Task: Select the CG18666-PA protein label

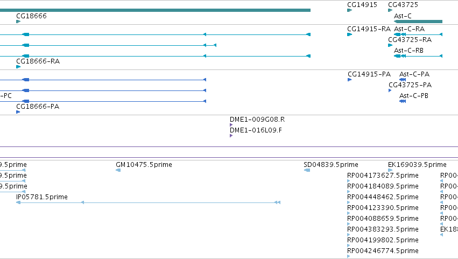Action: click(x=38, y=107)
